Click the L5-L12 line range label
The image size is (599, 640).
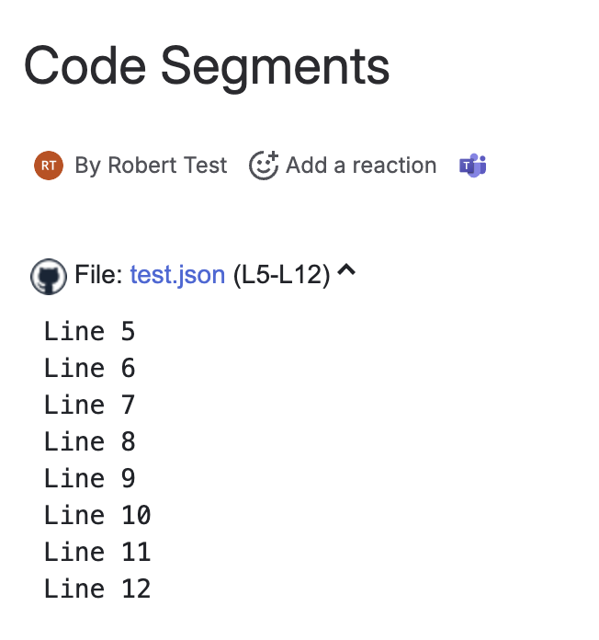[281, 275]
